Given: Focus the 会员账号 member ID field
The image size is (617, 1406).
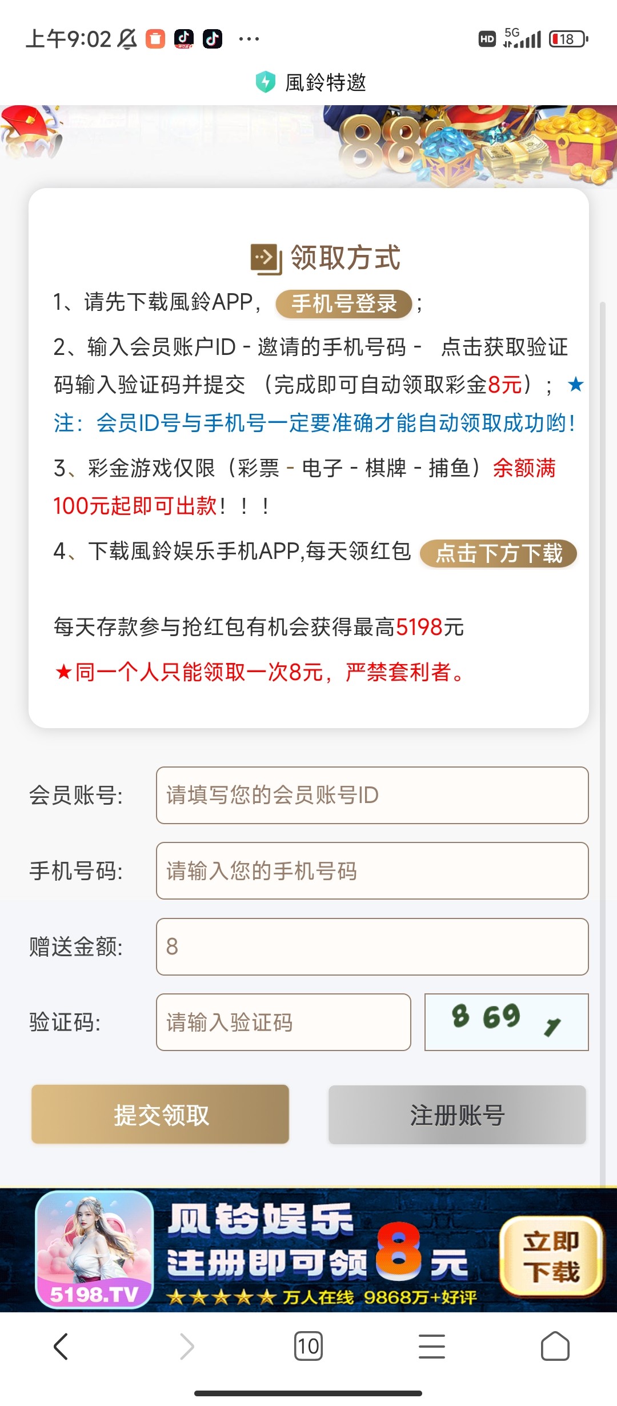Looking at the screenshot, I should click(372, 795).
